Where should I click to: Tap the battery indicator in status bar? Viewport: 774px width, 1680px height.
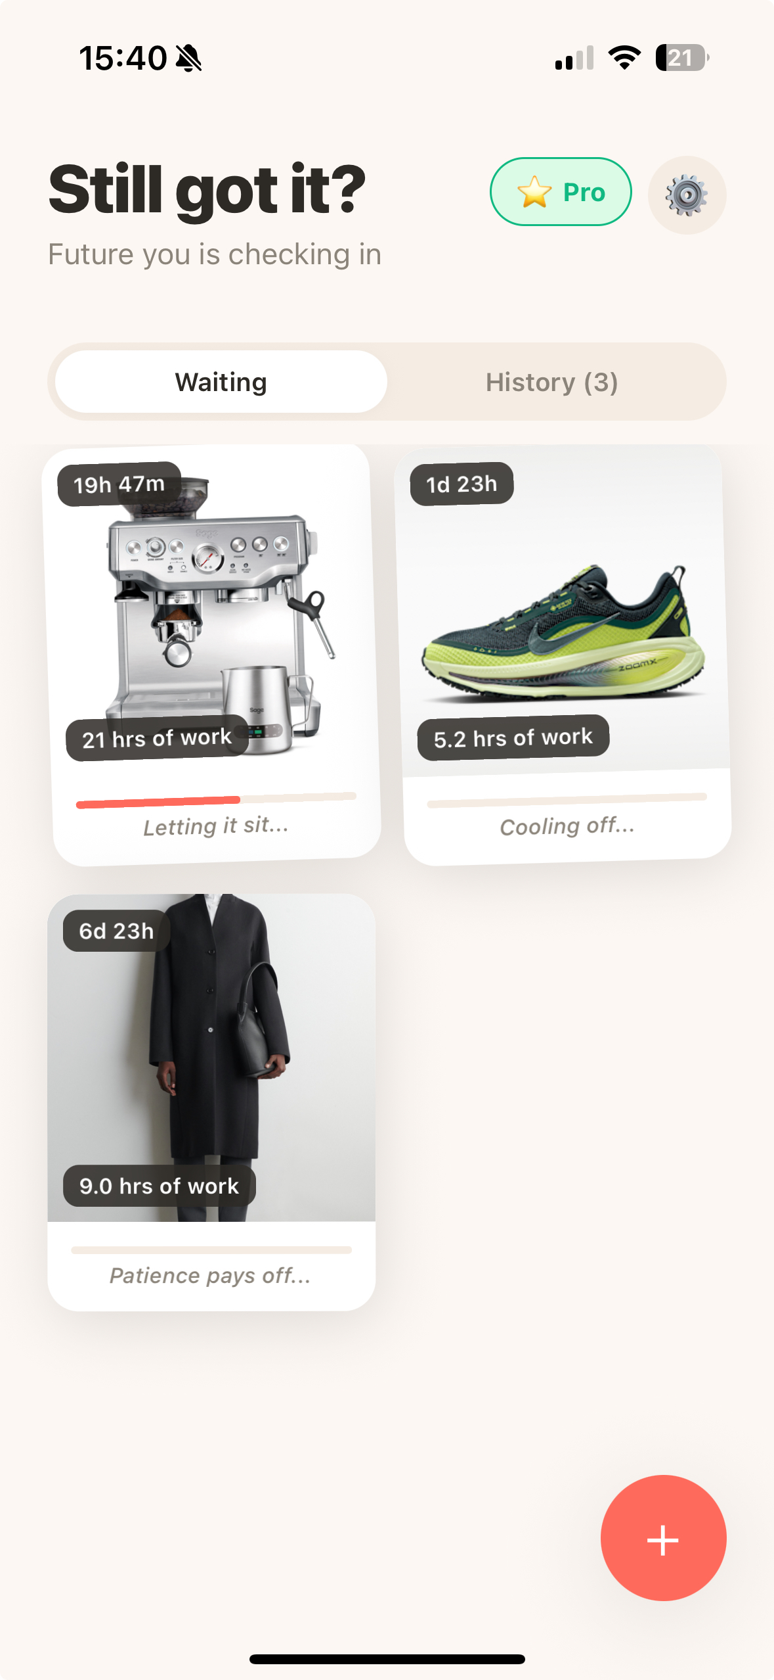click(682, 58)
